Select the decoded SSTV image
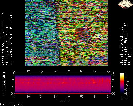This screenshot has width=133, height=106. click(x=66, y=33)
